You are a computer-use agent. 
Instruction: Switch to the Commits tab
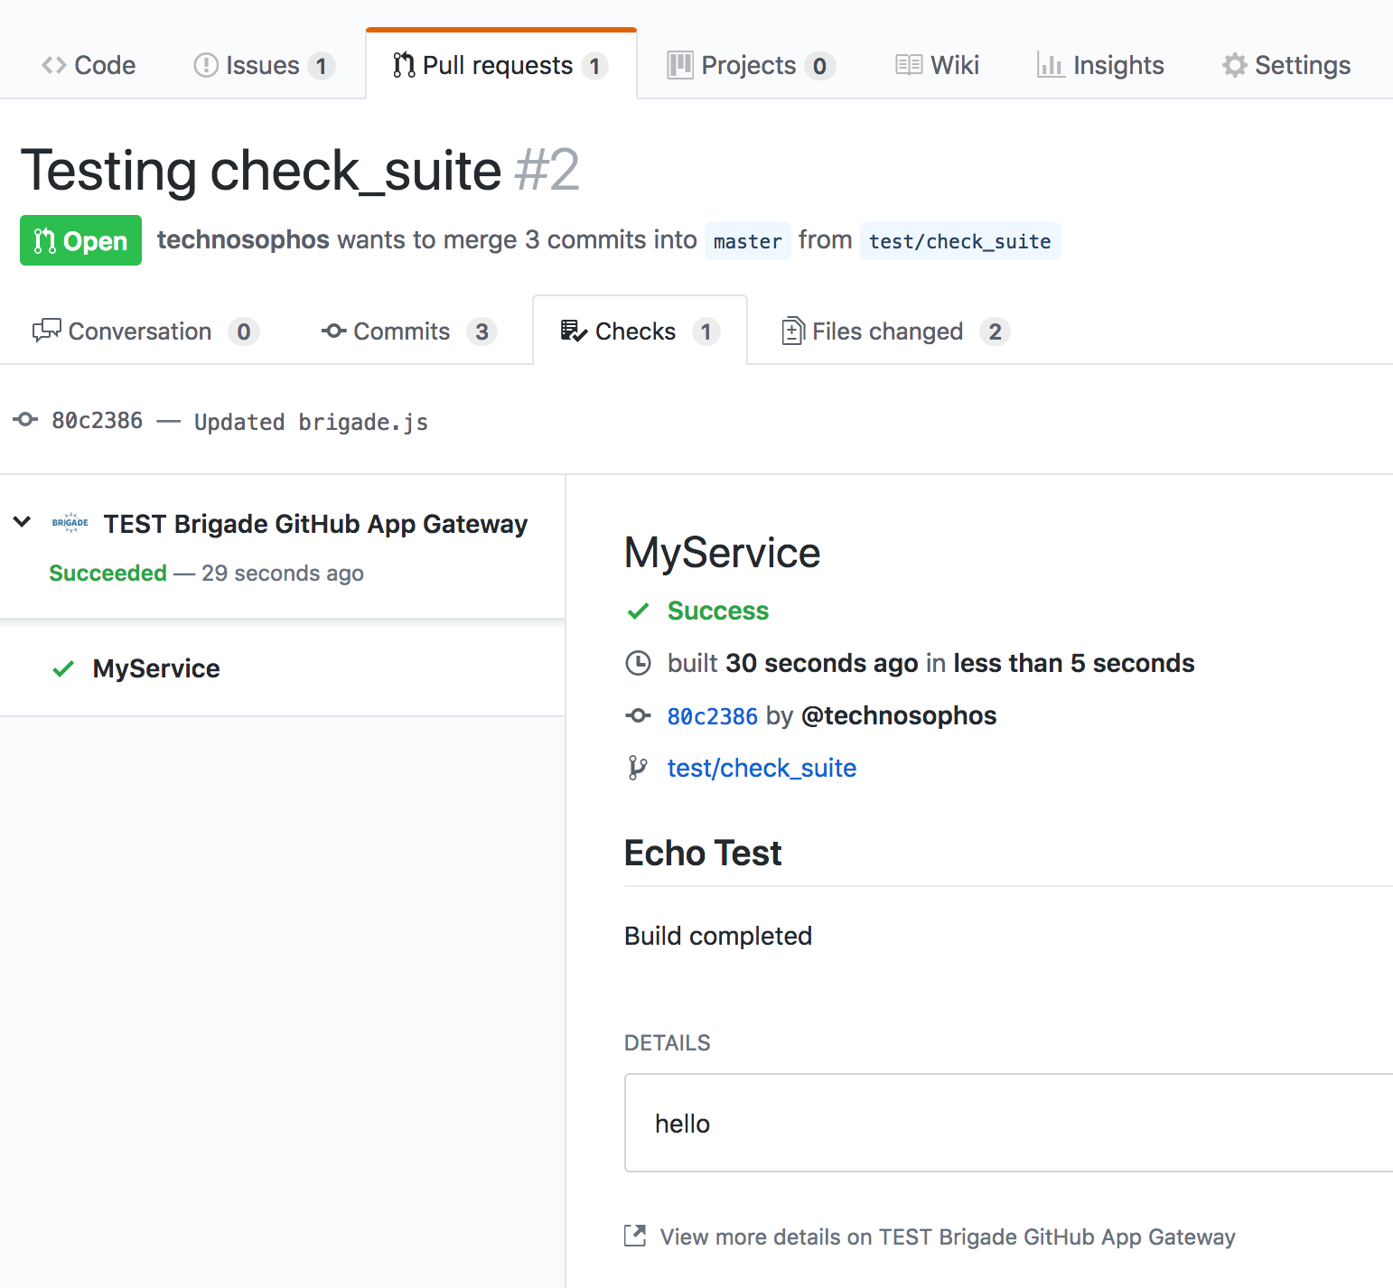(x=408, y=331)
